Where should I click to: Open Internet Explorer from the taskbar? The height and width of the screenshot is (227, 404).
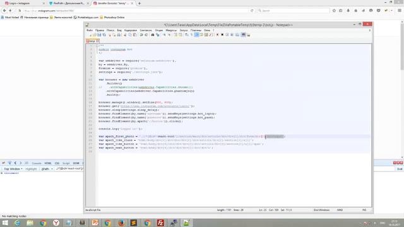(17, 223)
